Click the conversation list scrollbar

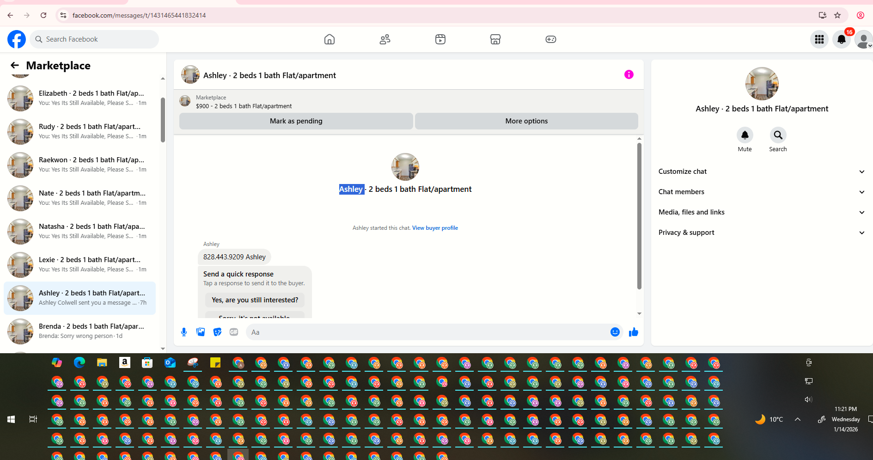pos(163,120)
